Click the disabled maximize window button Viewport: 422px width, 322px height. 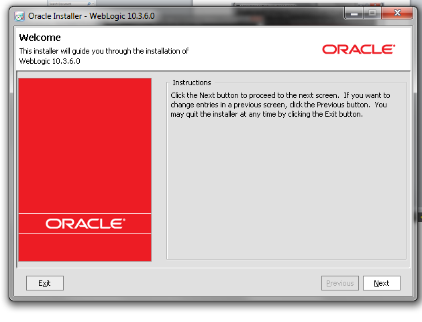[x=372, y=13]
